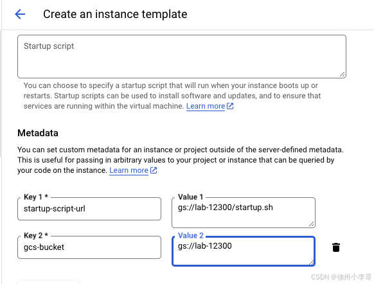The height and width of the screenshot is (284, 374).
Task: Open Learn more about startup scripts
Action: click(206, 106)
